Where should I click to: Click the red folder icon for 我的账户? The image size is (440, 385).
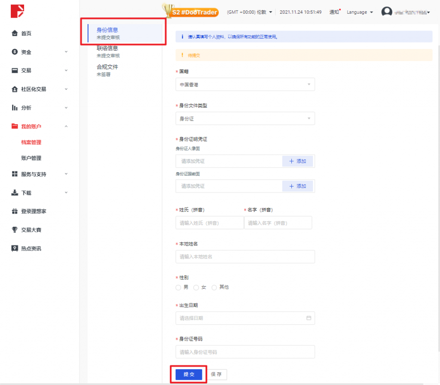pos(15,126)
